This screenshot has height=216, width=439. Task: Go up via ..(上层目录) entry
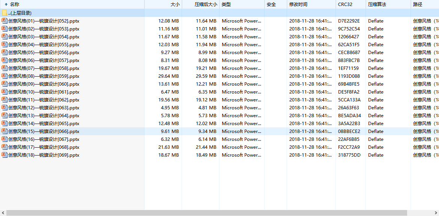point(20,13)
